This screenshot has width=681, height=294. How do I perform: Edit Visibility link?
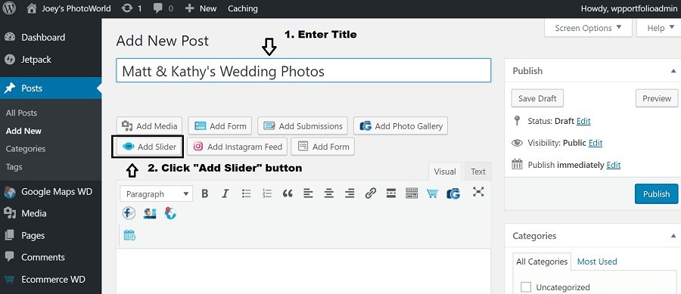[x=595, y=143]
